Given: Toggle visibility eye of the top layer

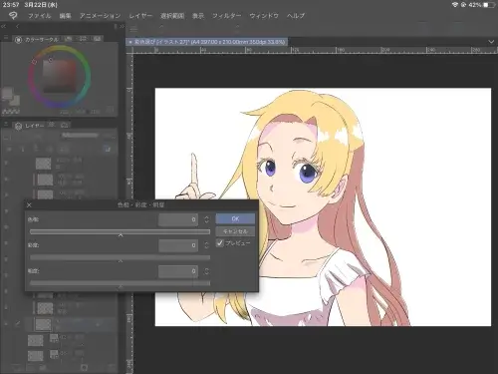Looking at the screenshot, I should tap(6, 163).
